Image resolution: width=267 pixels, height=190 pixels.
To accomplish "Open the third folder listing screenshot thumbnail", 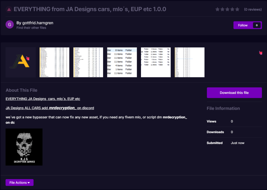I will [x=88, y=62].
